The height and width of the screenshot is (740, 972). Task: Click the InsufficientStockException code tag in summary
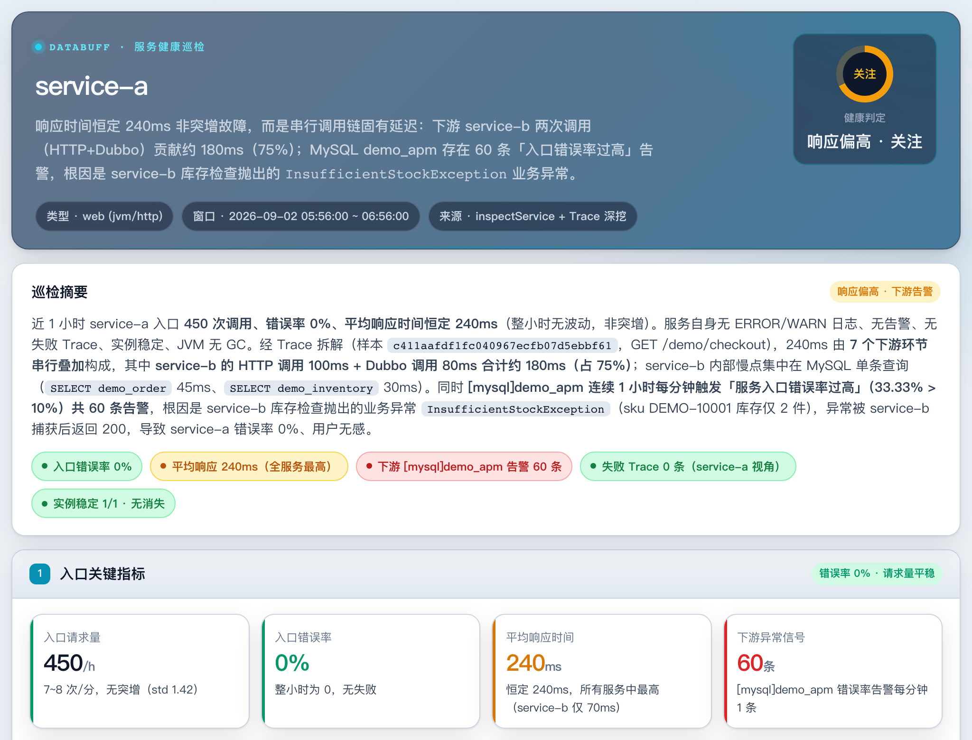[x=515, y=409]
